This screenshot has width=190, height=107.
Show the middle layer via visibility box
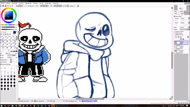(175, 46)
